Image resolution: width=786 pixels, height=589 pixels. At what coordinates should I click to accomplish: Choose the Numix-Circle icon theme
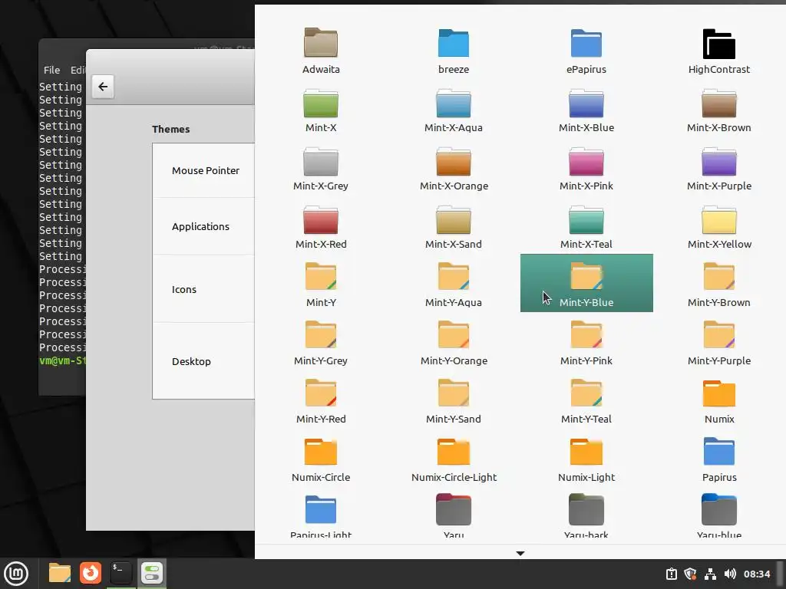point(321,459)
